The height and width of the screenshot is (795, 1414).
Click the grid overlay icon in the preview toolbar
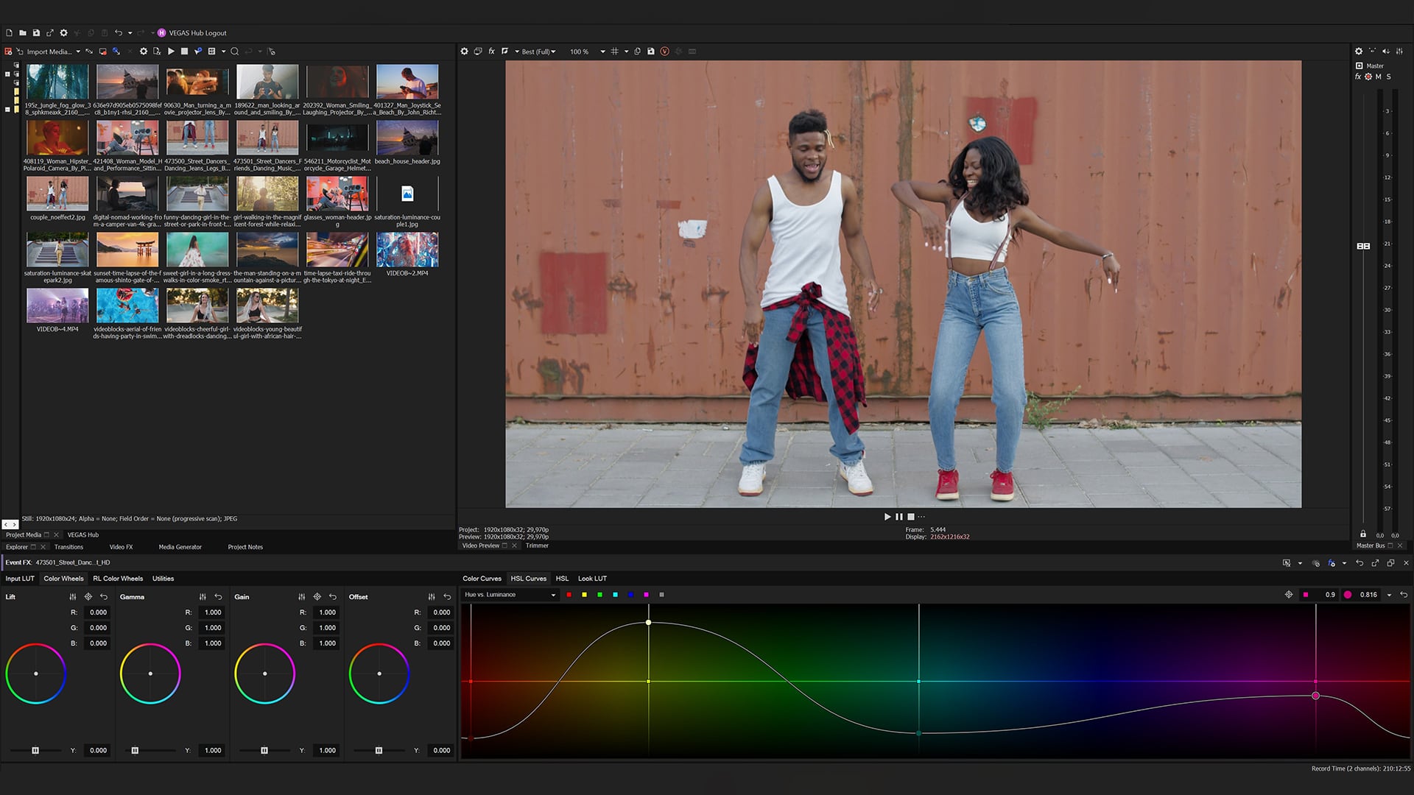click(614, 52)
